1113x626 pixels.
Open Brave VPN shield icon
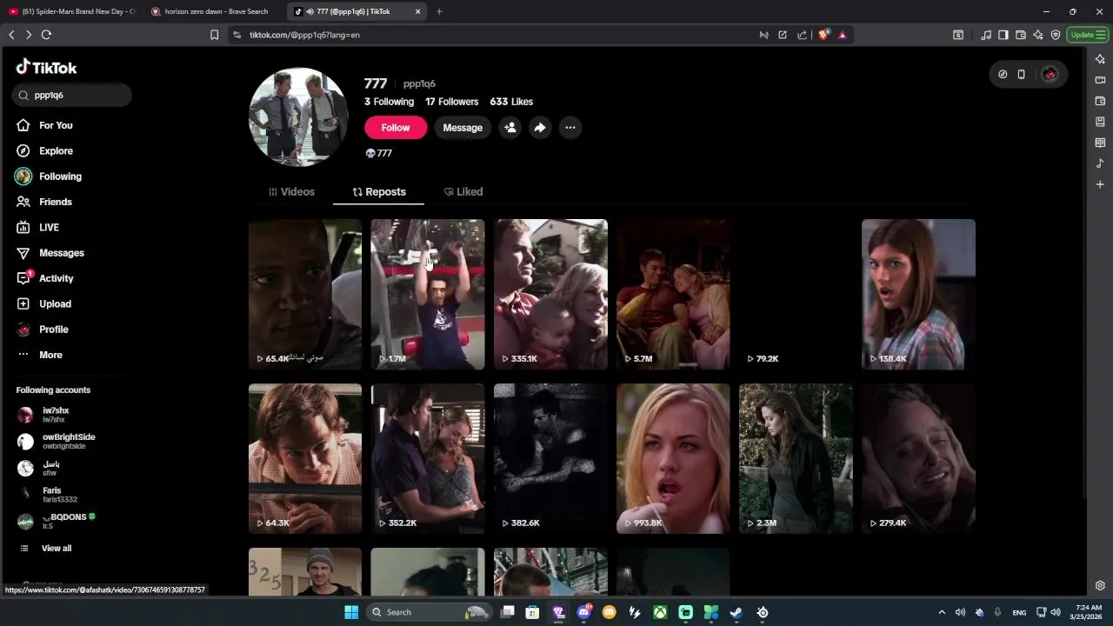point(1056,35)
